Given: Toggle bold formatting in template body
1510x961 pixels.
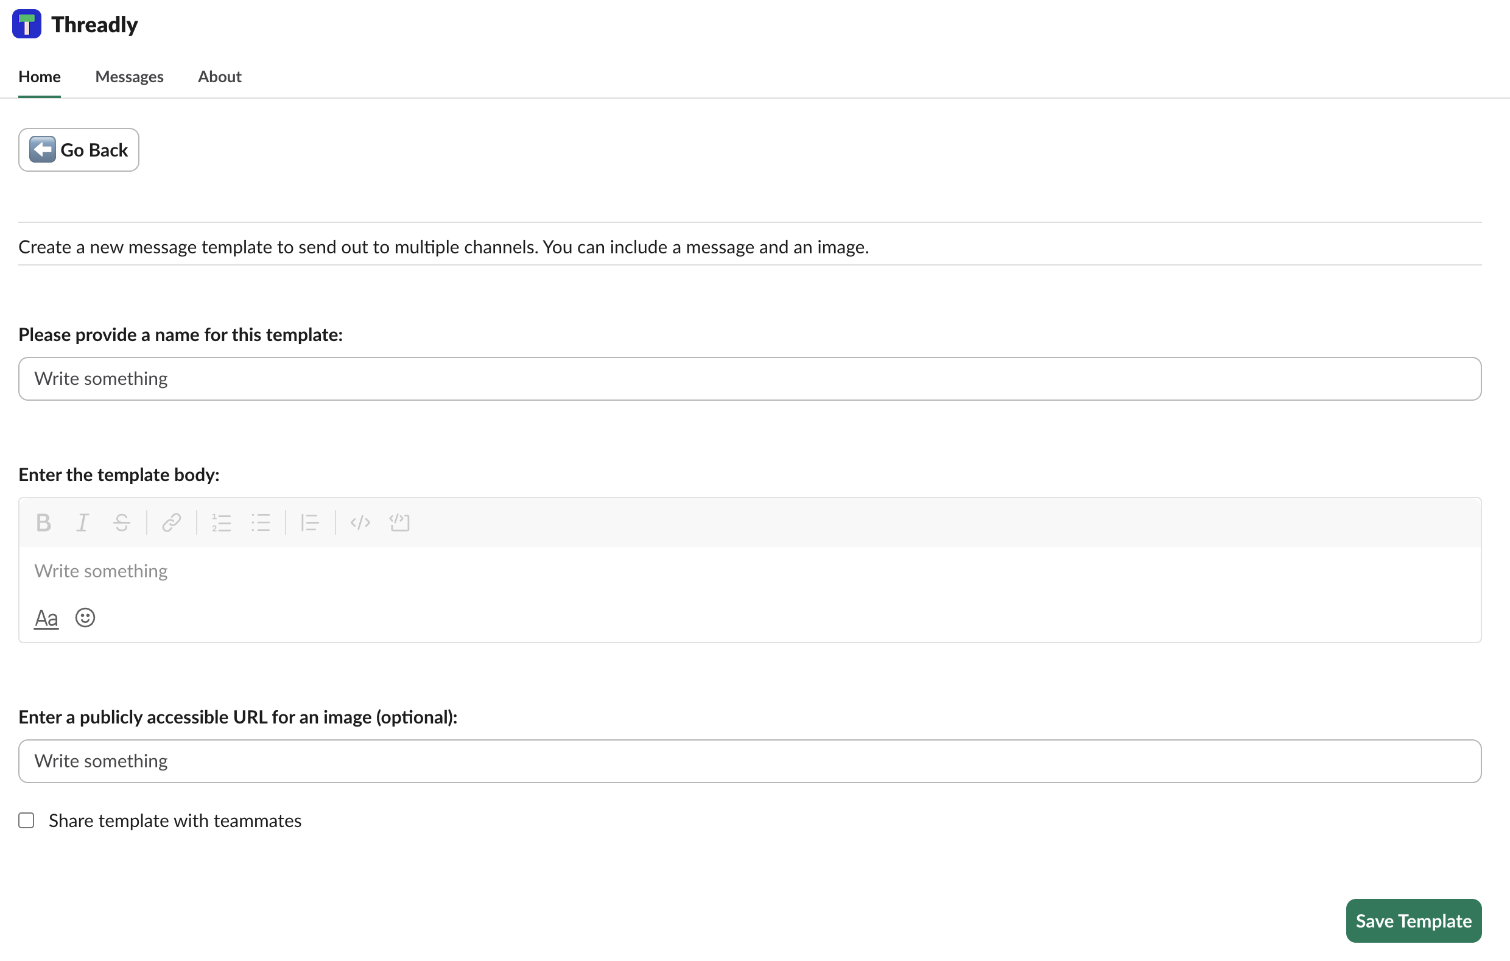Looking at the screenshot, I should coord(43,523).
